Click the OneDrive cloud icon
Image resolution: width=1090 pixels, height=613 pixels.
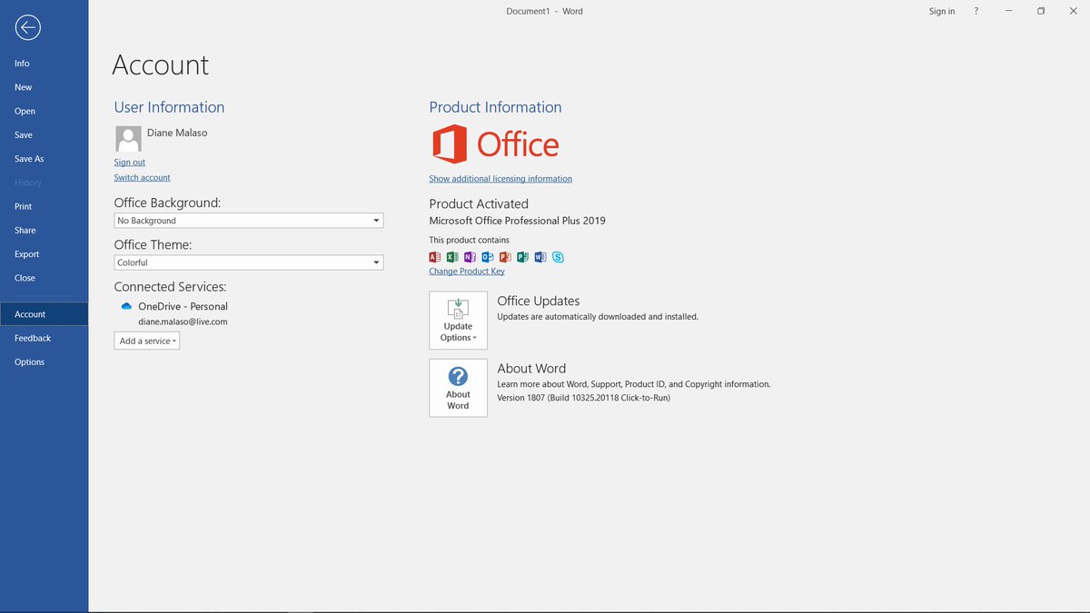point(126,307)
